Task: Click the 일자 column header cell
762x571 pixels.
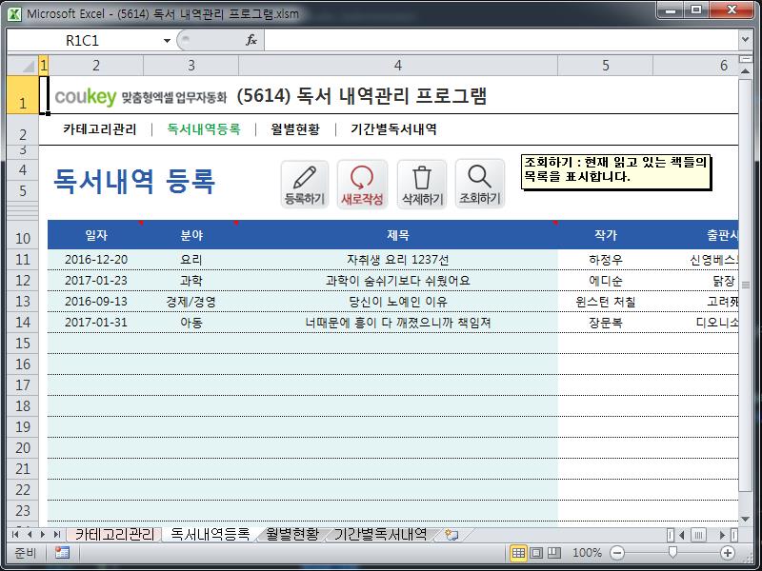Action: tap(96, 235)
